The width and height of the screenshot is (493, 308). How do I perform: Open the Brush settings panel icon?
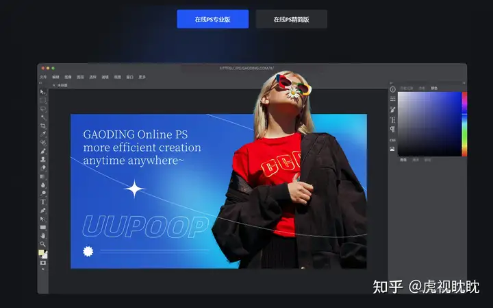tap(393, 109)
